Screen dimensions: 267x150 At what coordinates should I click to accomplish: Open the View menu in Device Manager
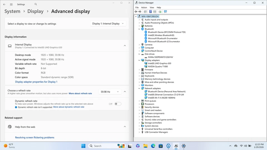pyautogui.click(x=152, y=7)
